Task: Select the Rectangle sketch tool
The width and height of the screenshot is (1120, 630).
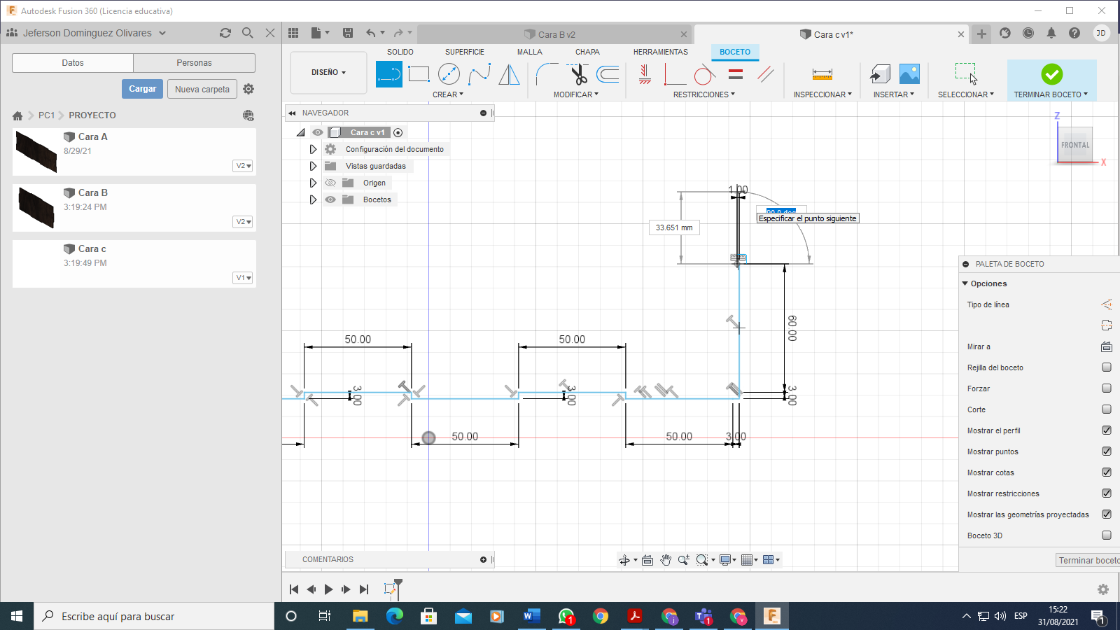Action: pos(419,74)
